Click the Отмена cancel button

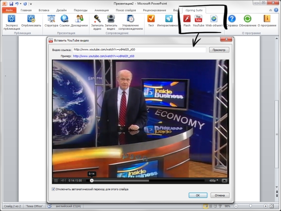220,195
